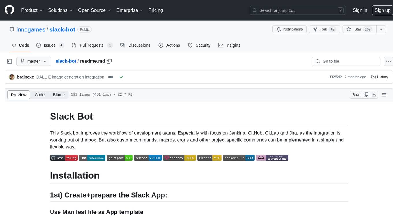393x220 pixels.
Task: Click the go report A+ badge
Action: pyautogui.click(x=120, y=158)
